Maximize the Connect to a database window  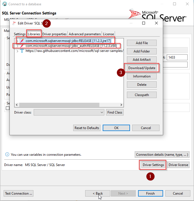(175, 4)
